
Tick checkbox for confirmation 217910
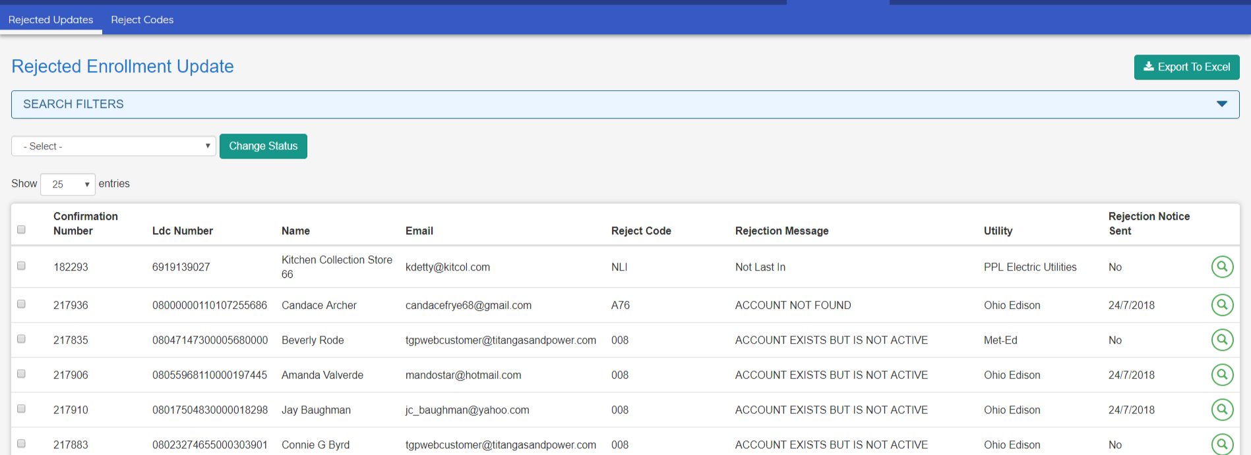(x=21, y=409)
